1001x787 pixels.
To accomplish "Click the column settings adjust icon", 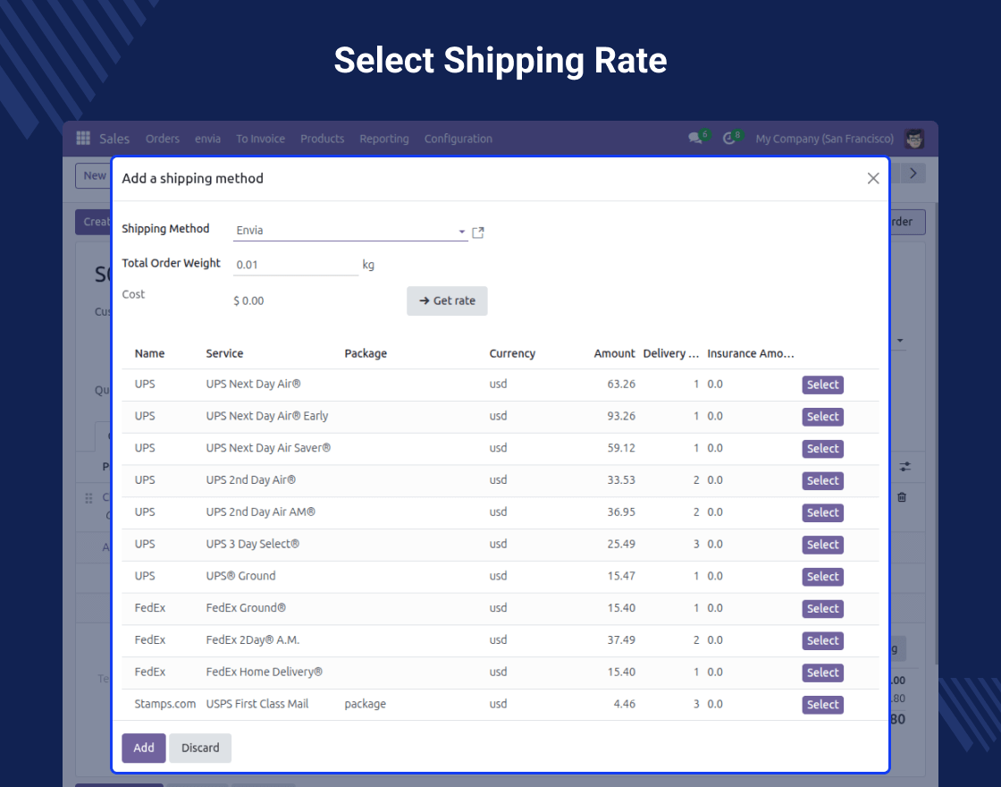I will point(905,467).
